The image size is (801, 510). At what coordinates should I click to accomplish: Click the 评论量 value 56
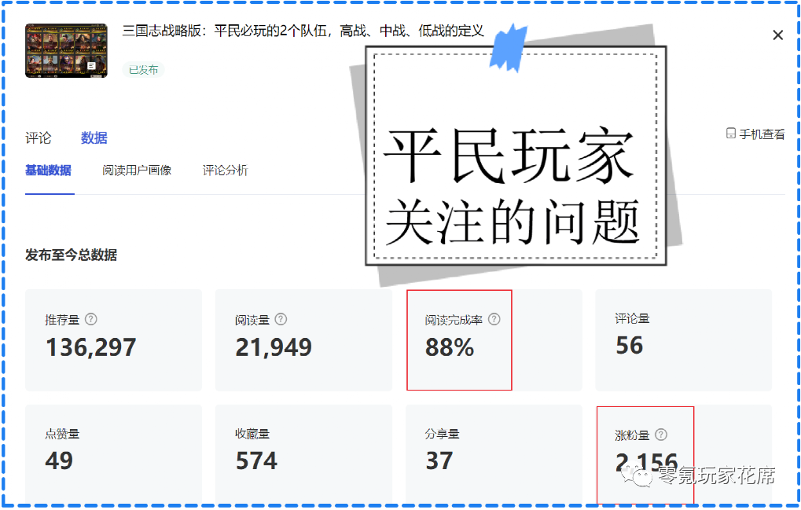tap(630, 346)
